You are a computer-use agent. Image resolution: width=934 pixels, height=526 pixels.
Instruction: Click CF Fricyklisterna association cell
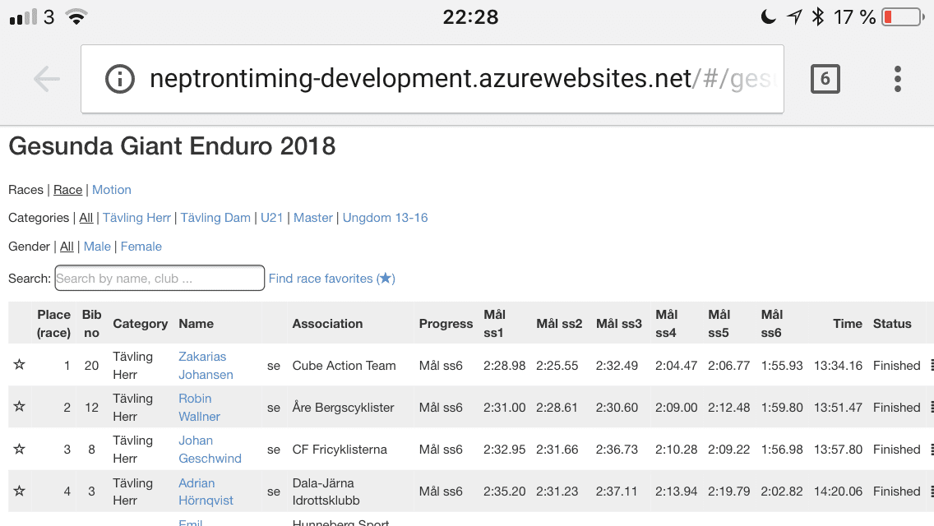(x=340, y=450)
